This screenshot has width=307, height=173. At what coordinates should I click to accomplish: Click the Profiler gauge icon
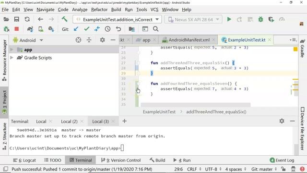[x=282, y=19]
